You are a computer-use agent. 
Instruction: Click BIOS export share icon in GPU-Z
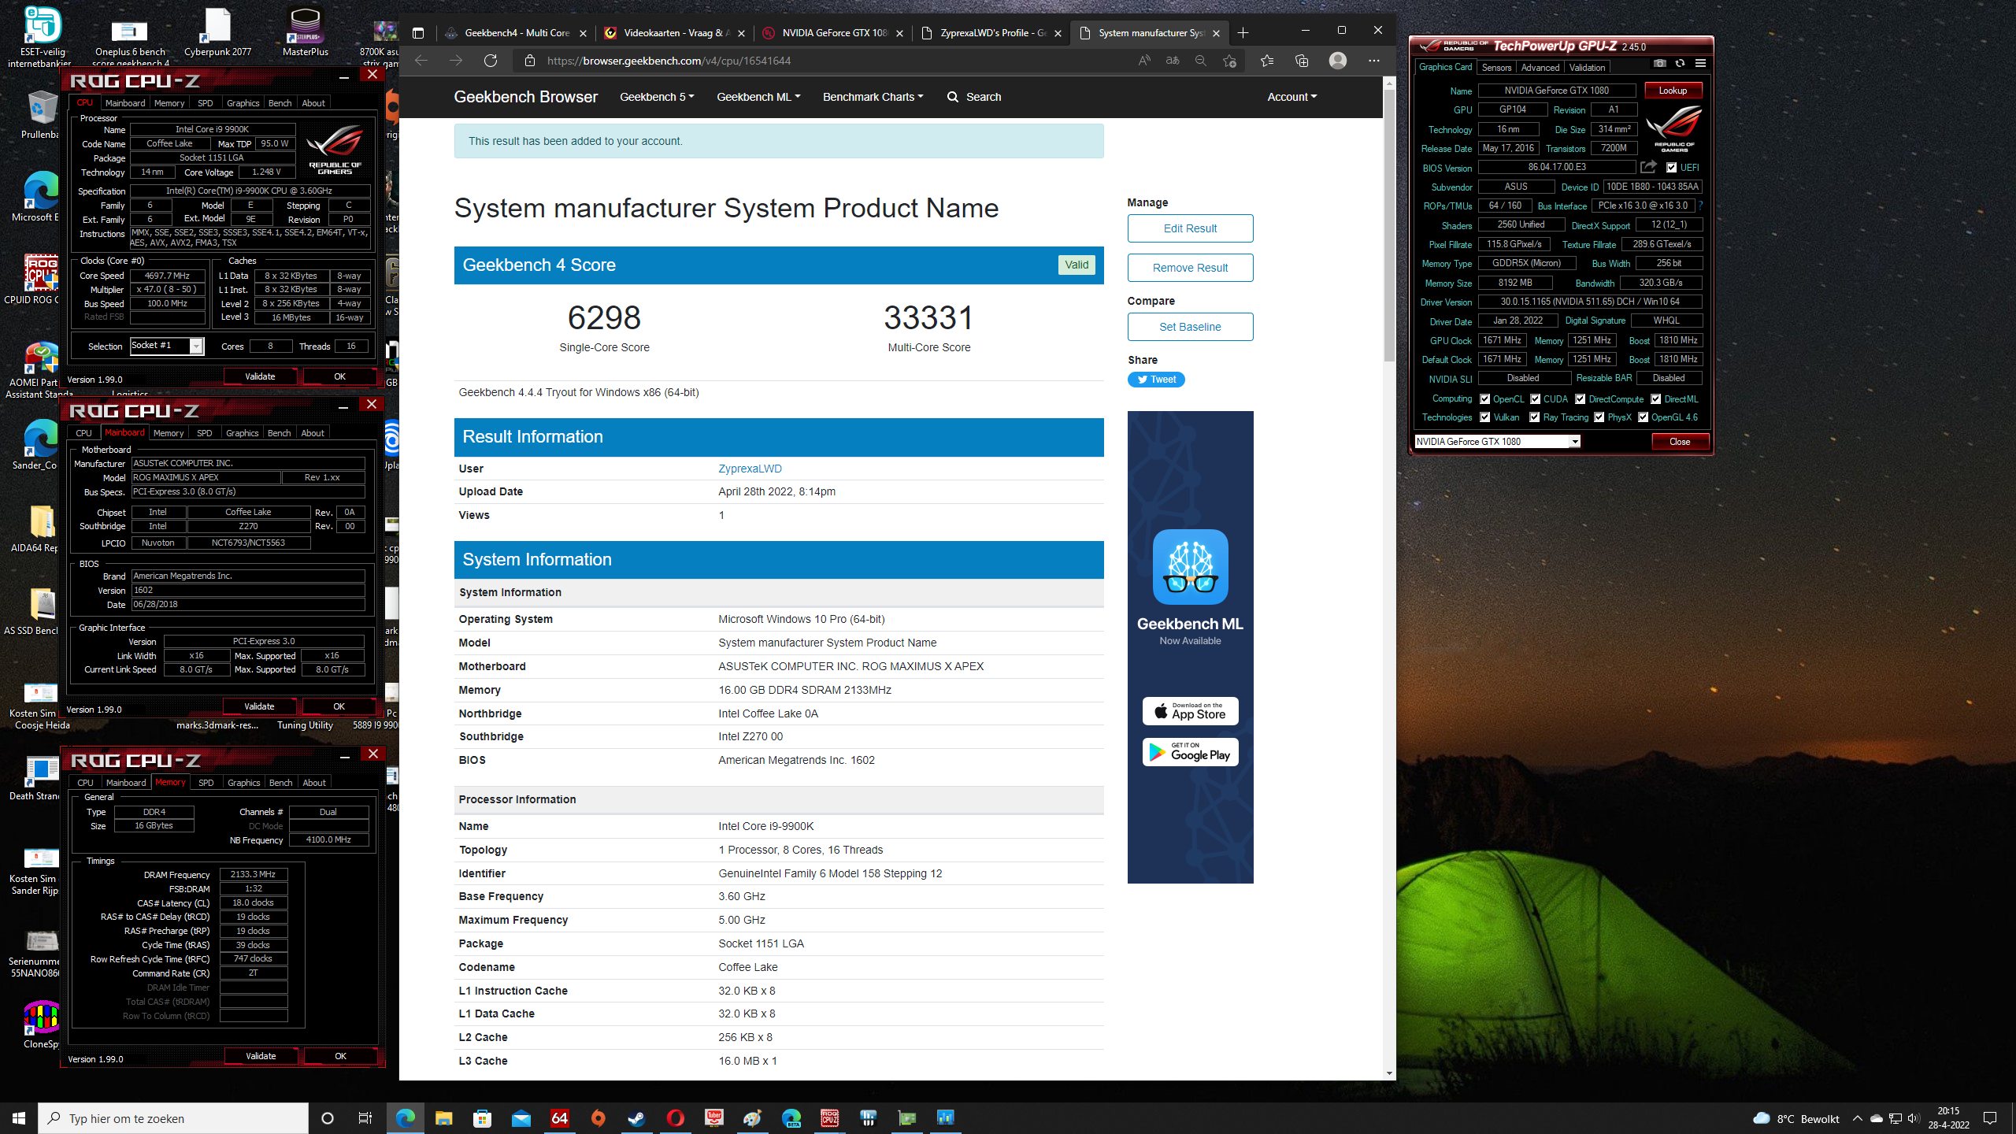click(1648, 167)
